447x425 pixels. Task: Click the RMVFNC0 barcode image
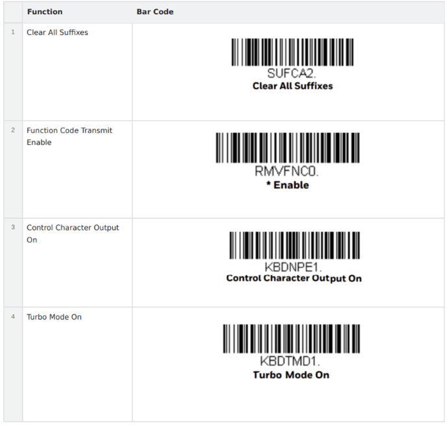click(x=287, y=149)
